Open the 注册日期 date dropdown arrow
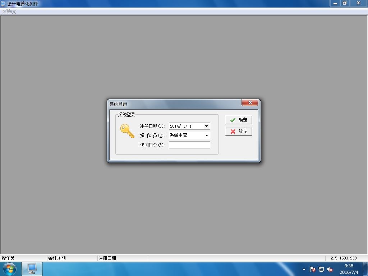Viewport: 368px width, 276px height. click(x=206, y=126)
